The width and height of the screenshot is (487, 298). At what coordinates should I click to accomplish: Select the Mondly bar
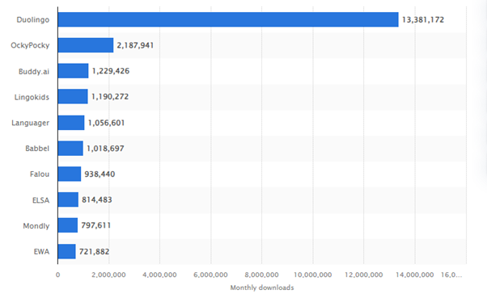pos(68,225)
